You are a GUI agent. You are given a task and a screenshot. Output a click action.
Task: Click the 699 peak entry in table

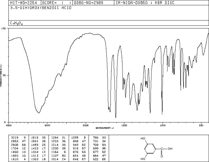[99, 148]
